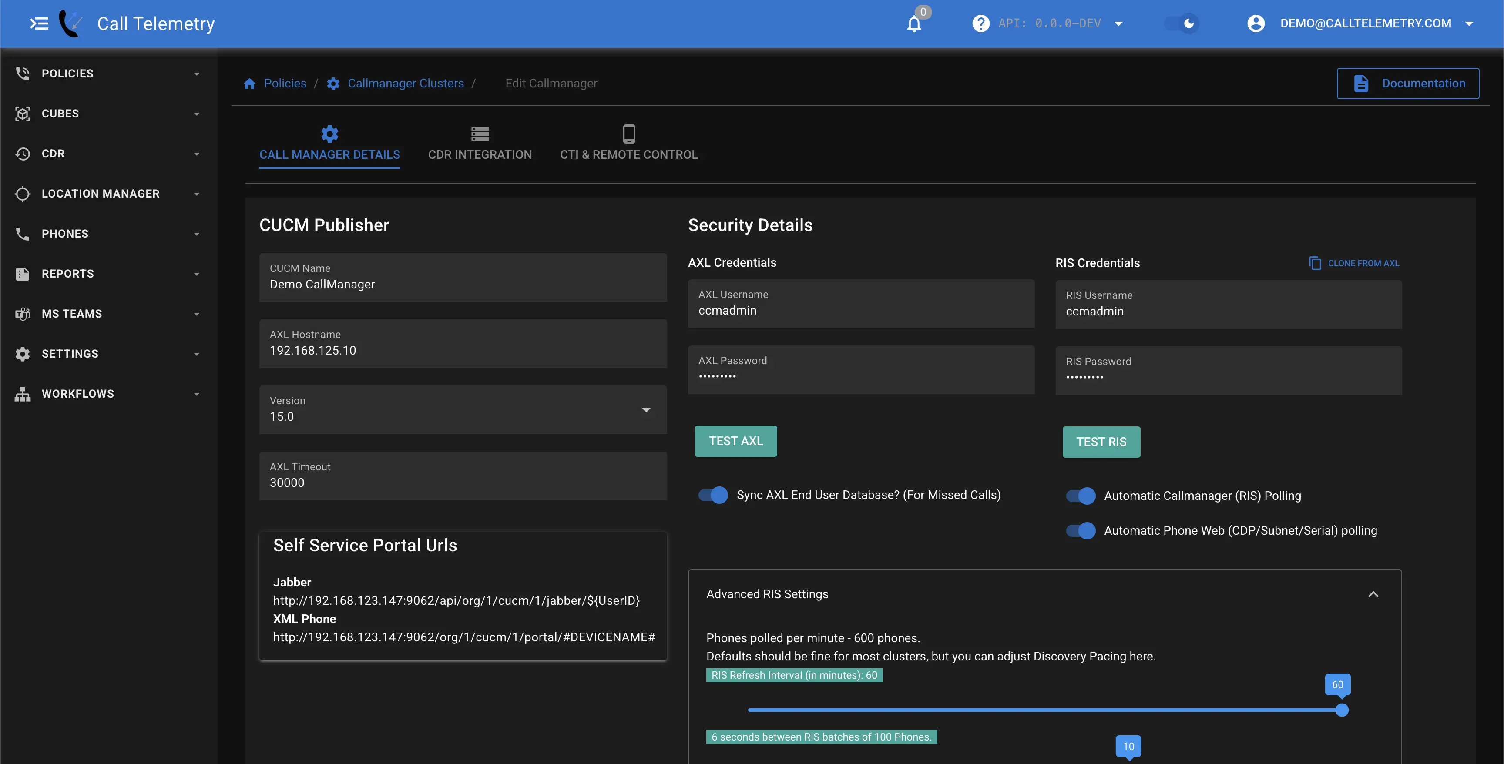Switch to CALL MANAGER DETAILS tab
This screenshot has width=1504, height=764.
pos(330,145)
